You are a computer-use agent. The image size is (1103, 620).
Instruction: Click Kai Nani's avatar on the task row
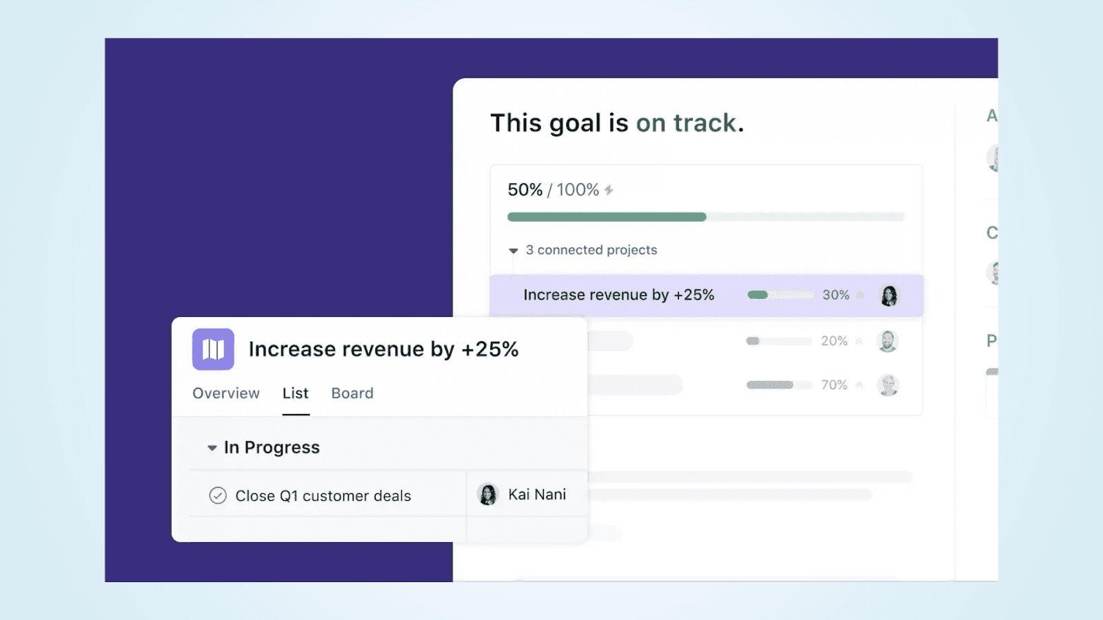489,494
